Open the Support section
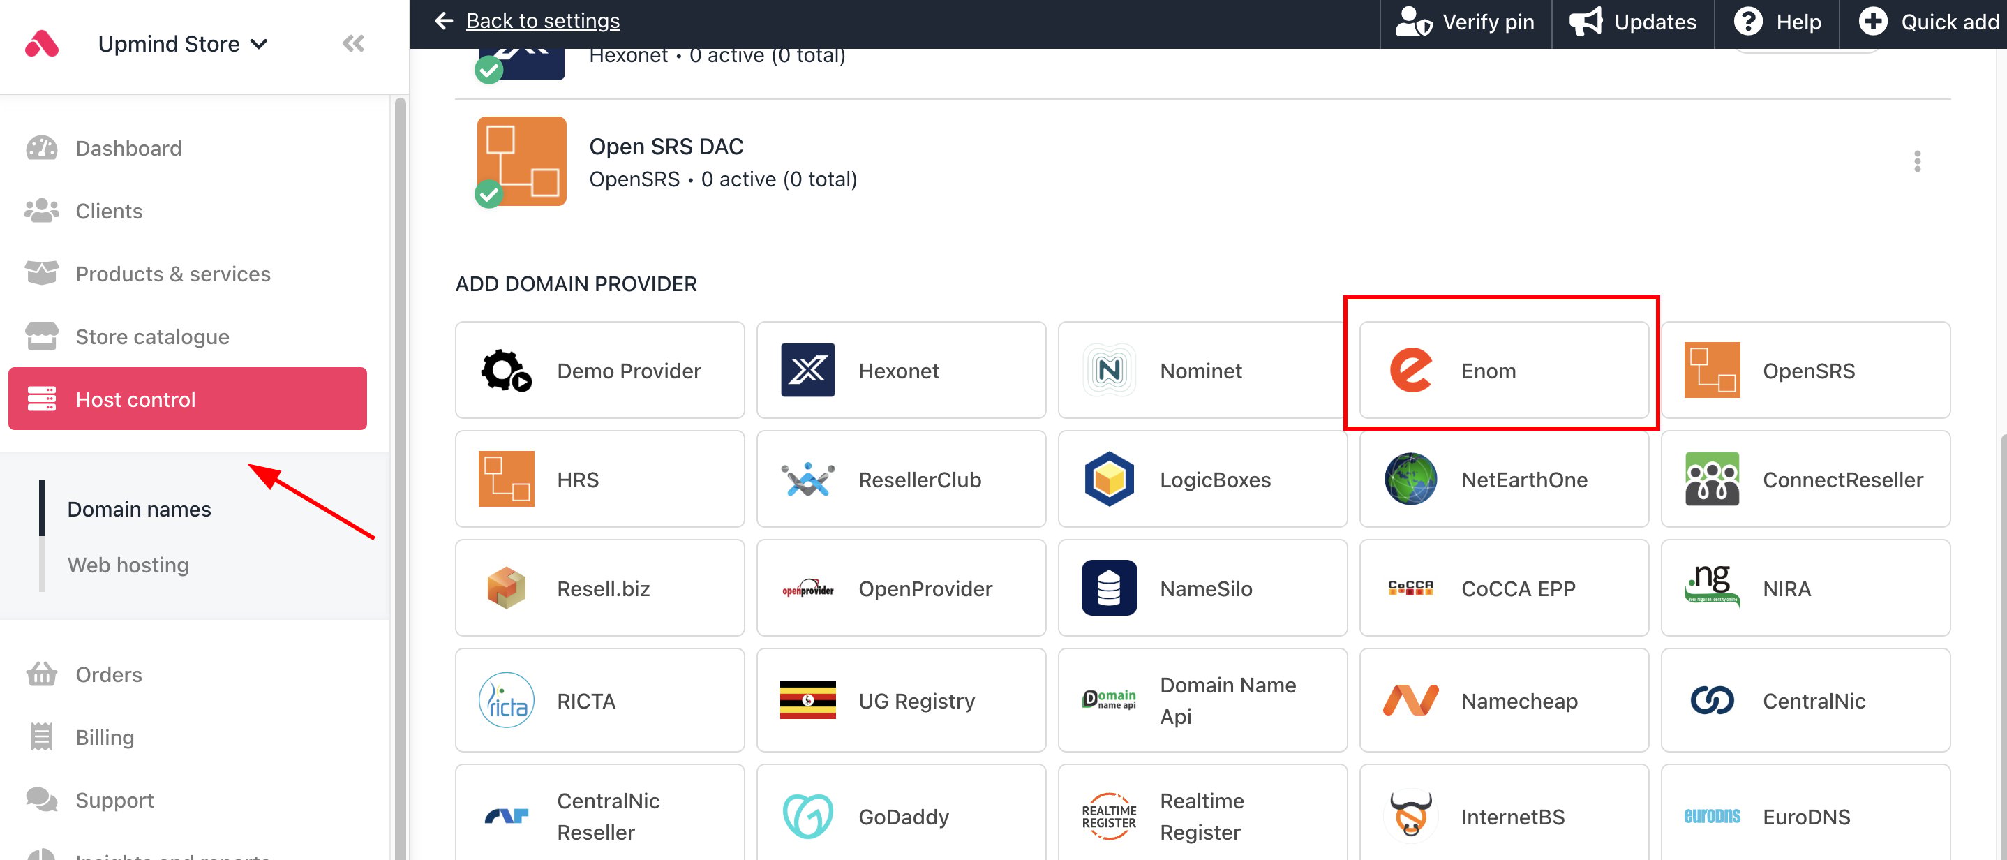The image size is (2007, 860). click(187, 799)
